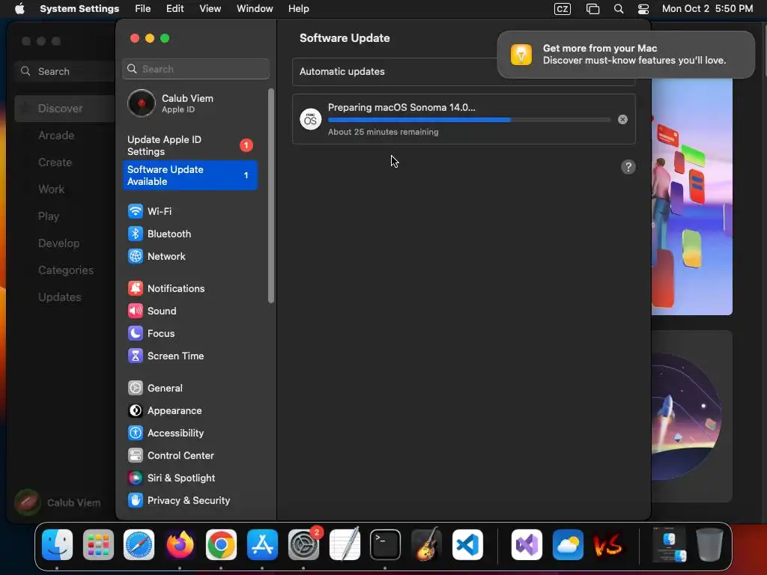767x575 pixels.
Task: Click the sidebar scrollbar in System Settings
Action: tap(271, 195)
